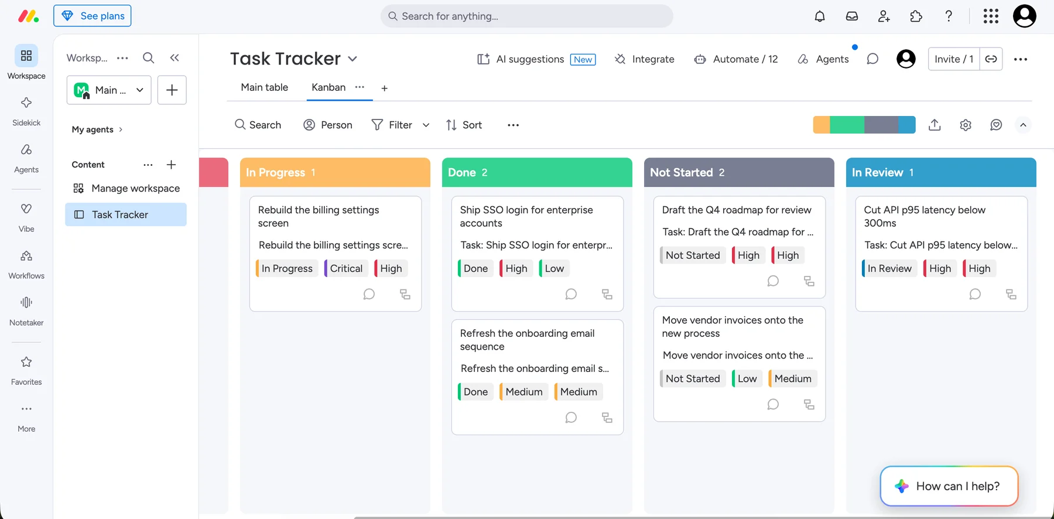
Task: Open the notifications bell
Action: [820, 16]
